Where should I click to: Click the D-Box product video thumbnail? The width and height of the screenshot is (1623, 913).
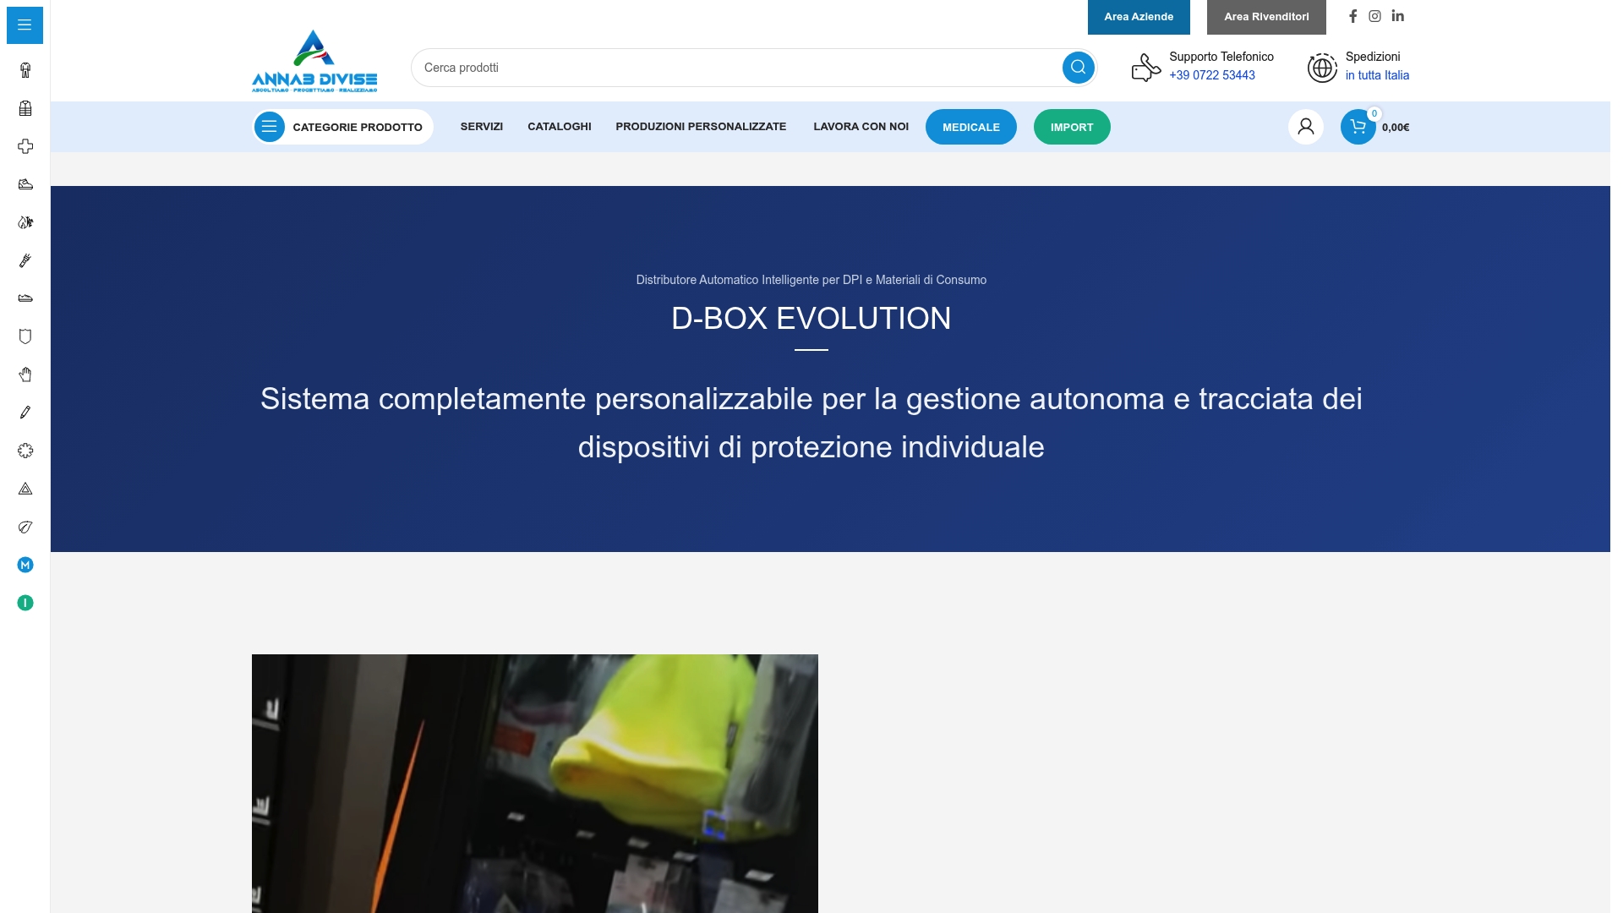535,784
